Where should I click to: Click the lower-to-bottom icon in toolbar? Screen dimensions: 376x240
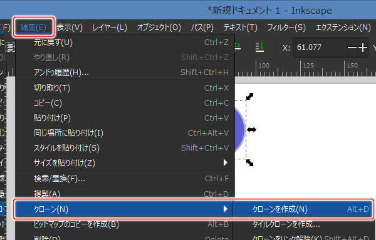pyautogui.click(x=259, y=47)
